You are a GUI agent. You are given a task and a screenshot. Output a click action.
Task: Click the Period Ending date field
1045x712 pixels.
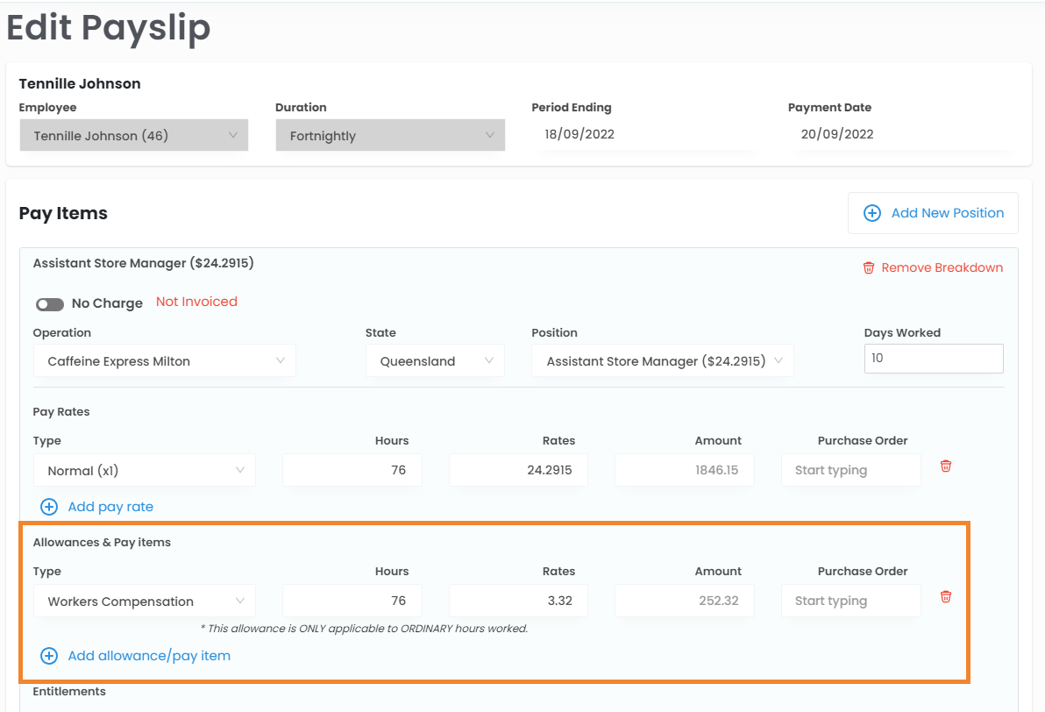click(644, 135)
